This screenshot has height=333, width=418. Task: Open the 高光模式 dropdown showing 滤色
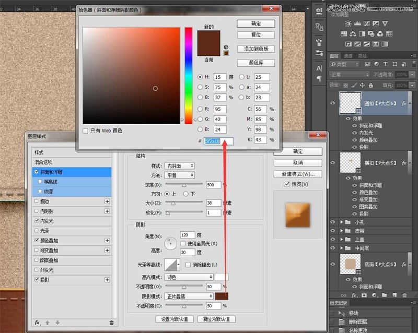(189, 277)
